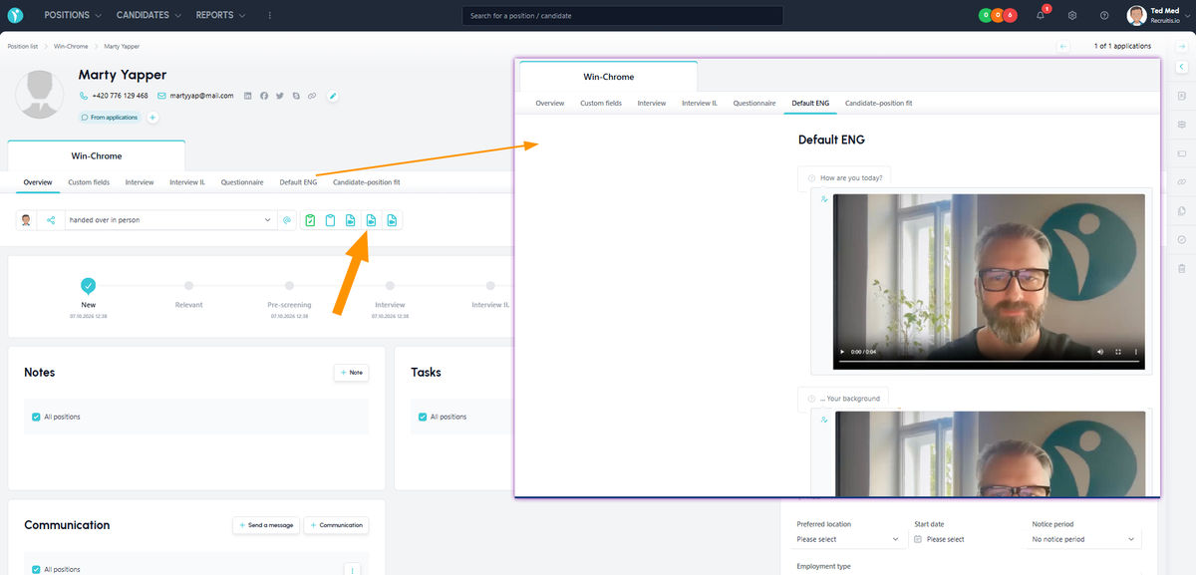
Task: Open the last video questionnaire document icon
Action: 392,220
